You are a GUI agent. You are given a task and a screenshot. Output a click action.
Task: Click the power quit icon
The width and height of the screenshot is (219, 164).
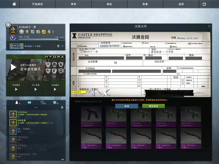click(x=204, y=4)
